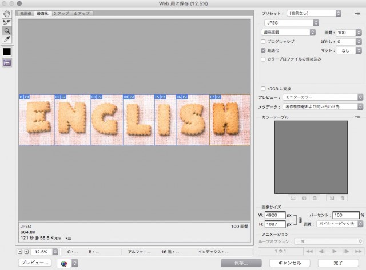366x270 pixels.
Task: Uncheck the 最適化 checkbox
Action: [x=263, y=50]
